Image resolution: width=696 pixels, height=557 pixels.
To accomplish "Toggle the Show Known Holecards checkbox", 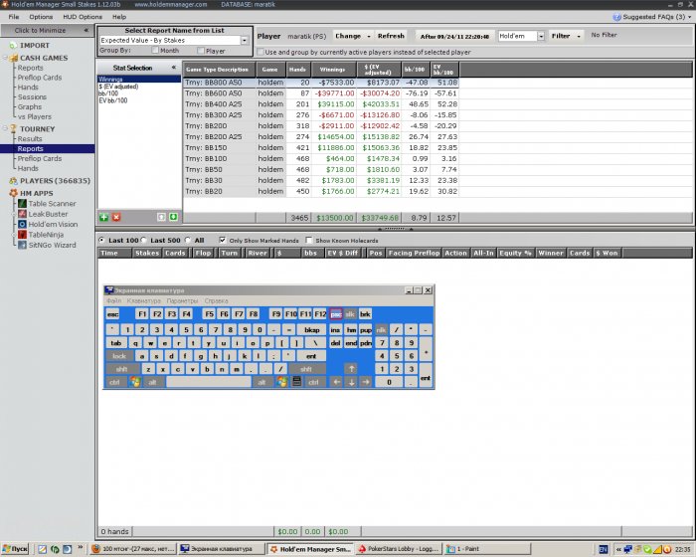I will coord(309,240).
